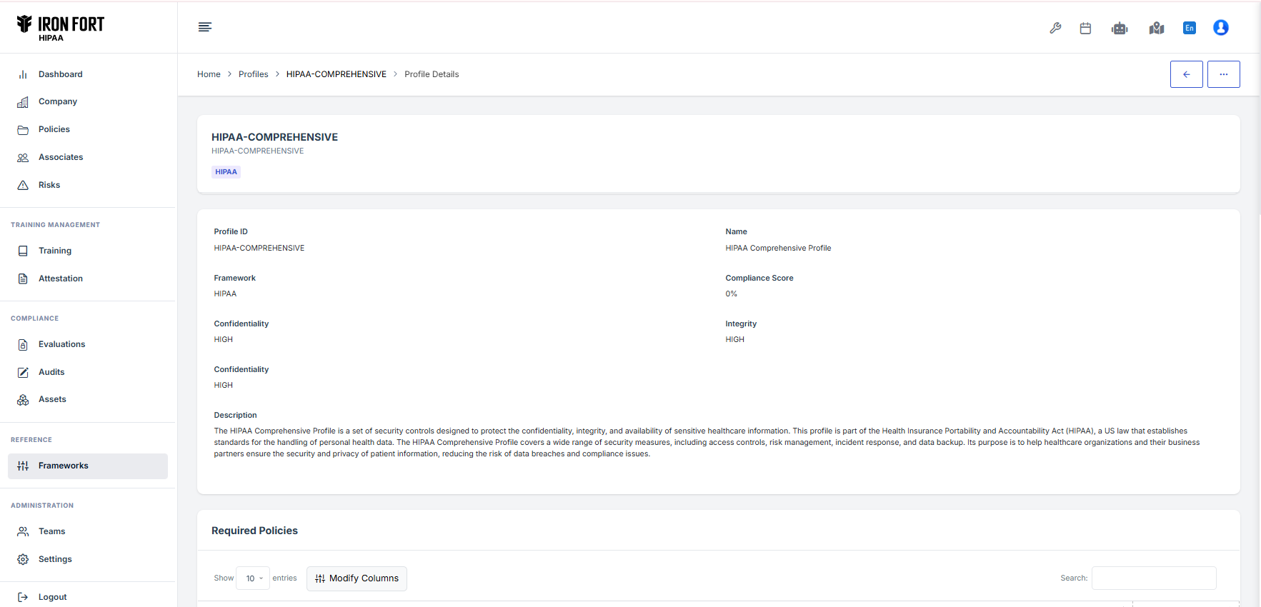Open the calendar icon in top bar
Viewport: 1261px width, 607px height.
pyautogui.click(x=1085, y=28)
